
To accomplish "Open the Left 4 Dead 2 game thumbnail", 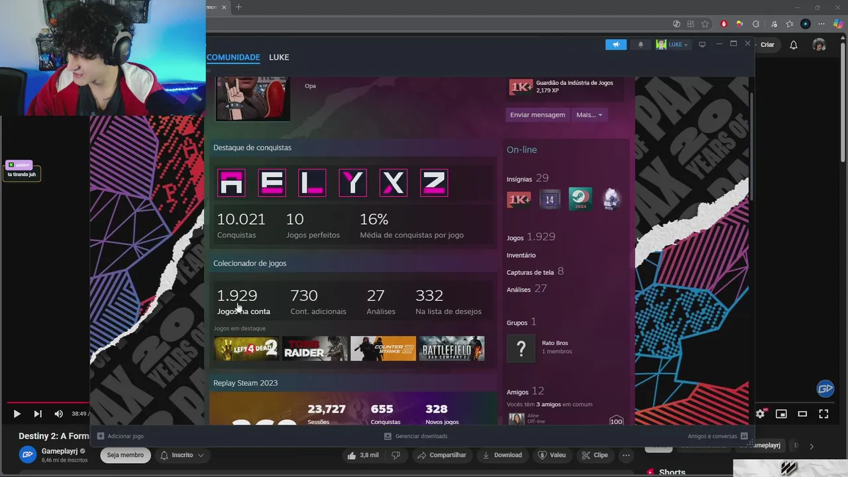I will pos(246,348).
